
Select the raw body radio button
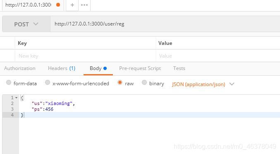coord(120,82)
